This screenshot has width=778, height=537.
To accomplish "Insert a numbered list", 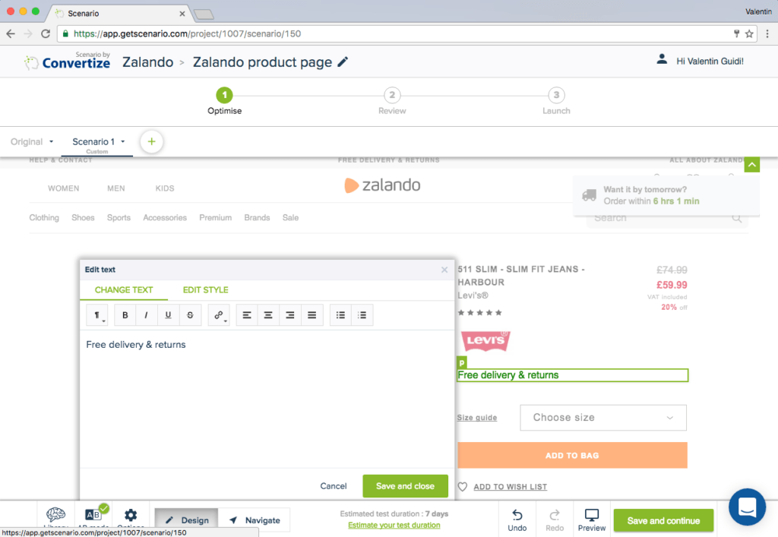I will point(362,315).
